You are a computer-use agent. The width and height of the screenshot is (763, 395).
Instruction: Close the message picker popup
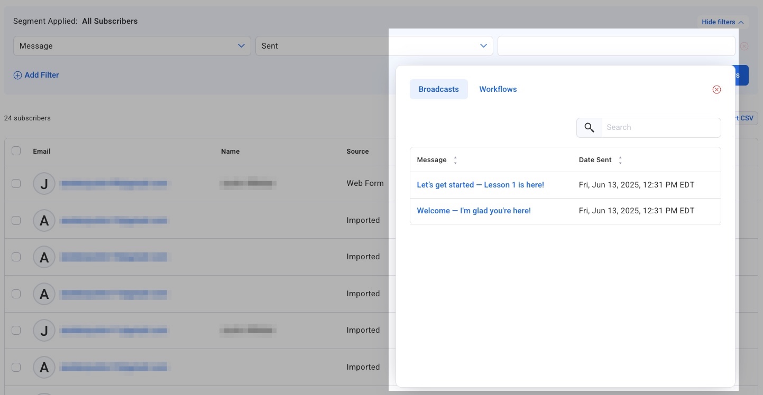coord(716,90)
